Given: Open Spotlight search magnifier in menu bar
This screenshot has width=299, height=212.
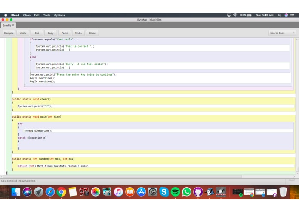Looking at the screenshot, I should pyautogui.click(x=279, y=15).
